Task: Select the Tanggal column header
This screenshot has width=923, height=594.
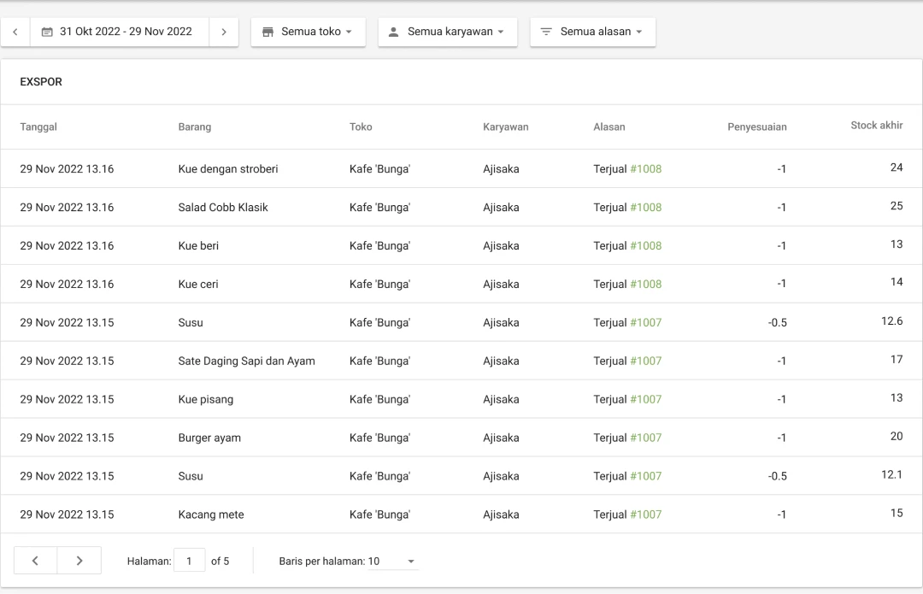Action: 38,126
